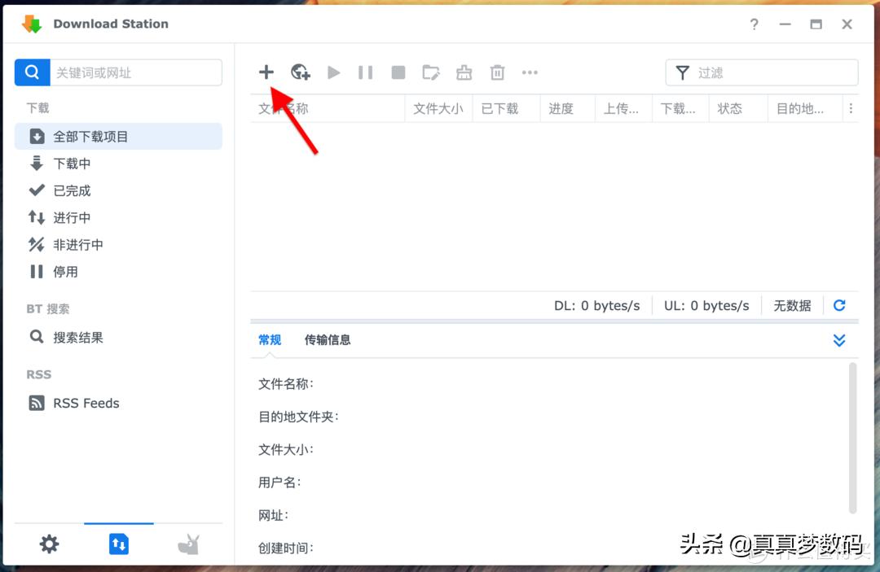Open the more actions (...) toolbar menu
This screenshot has width=880, height=572.
click(530, 73)
